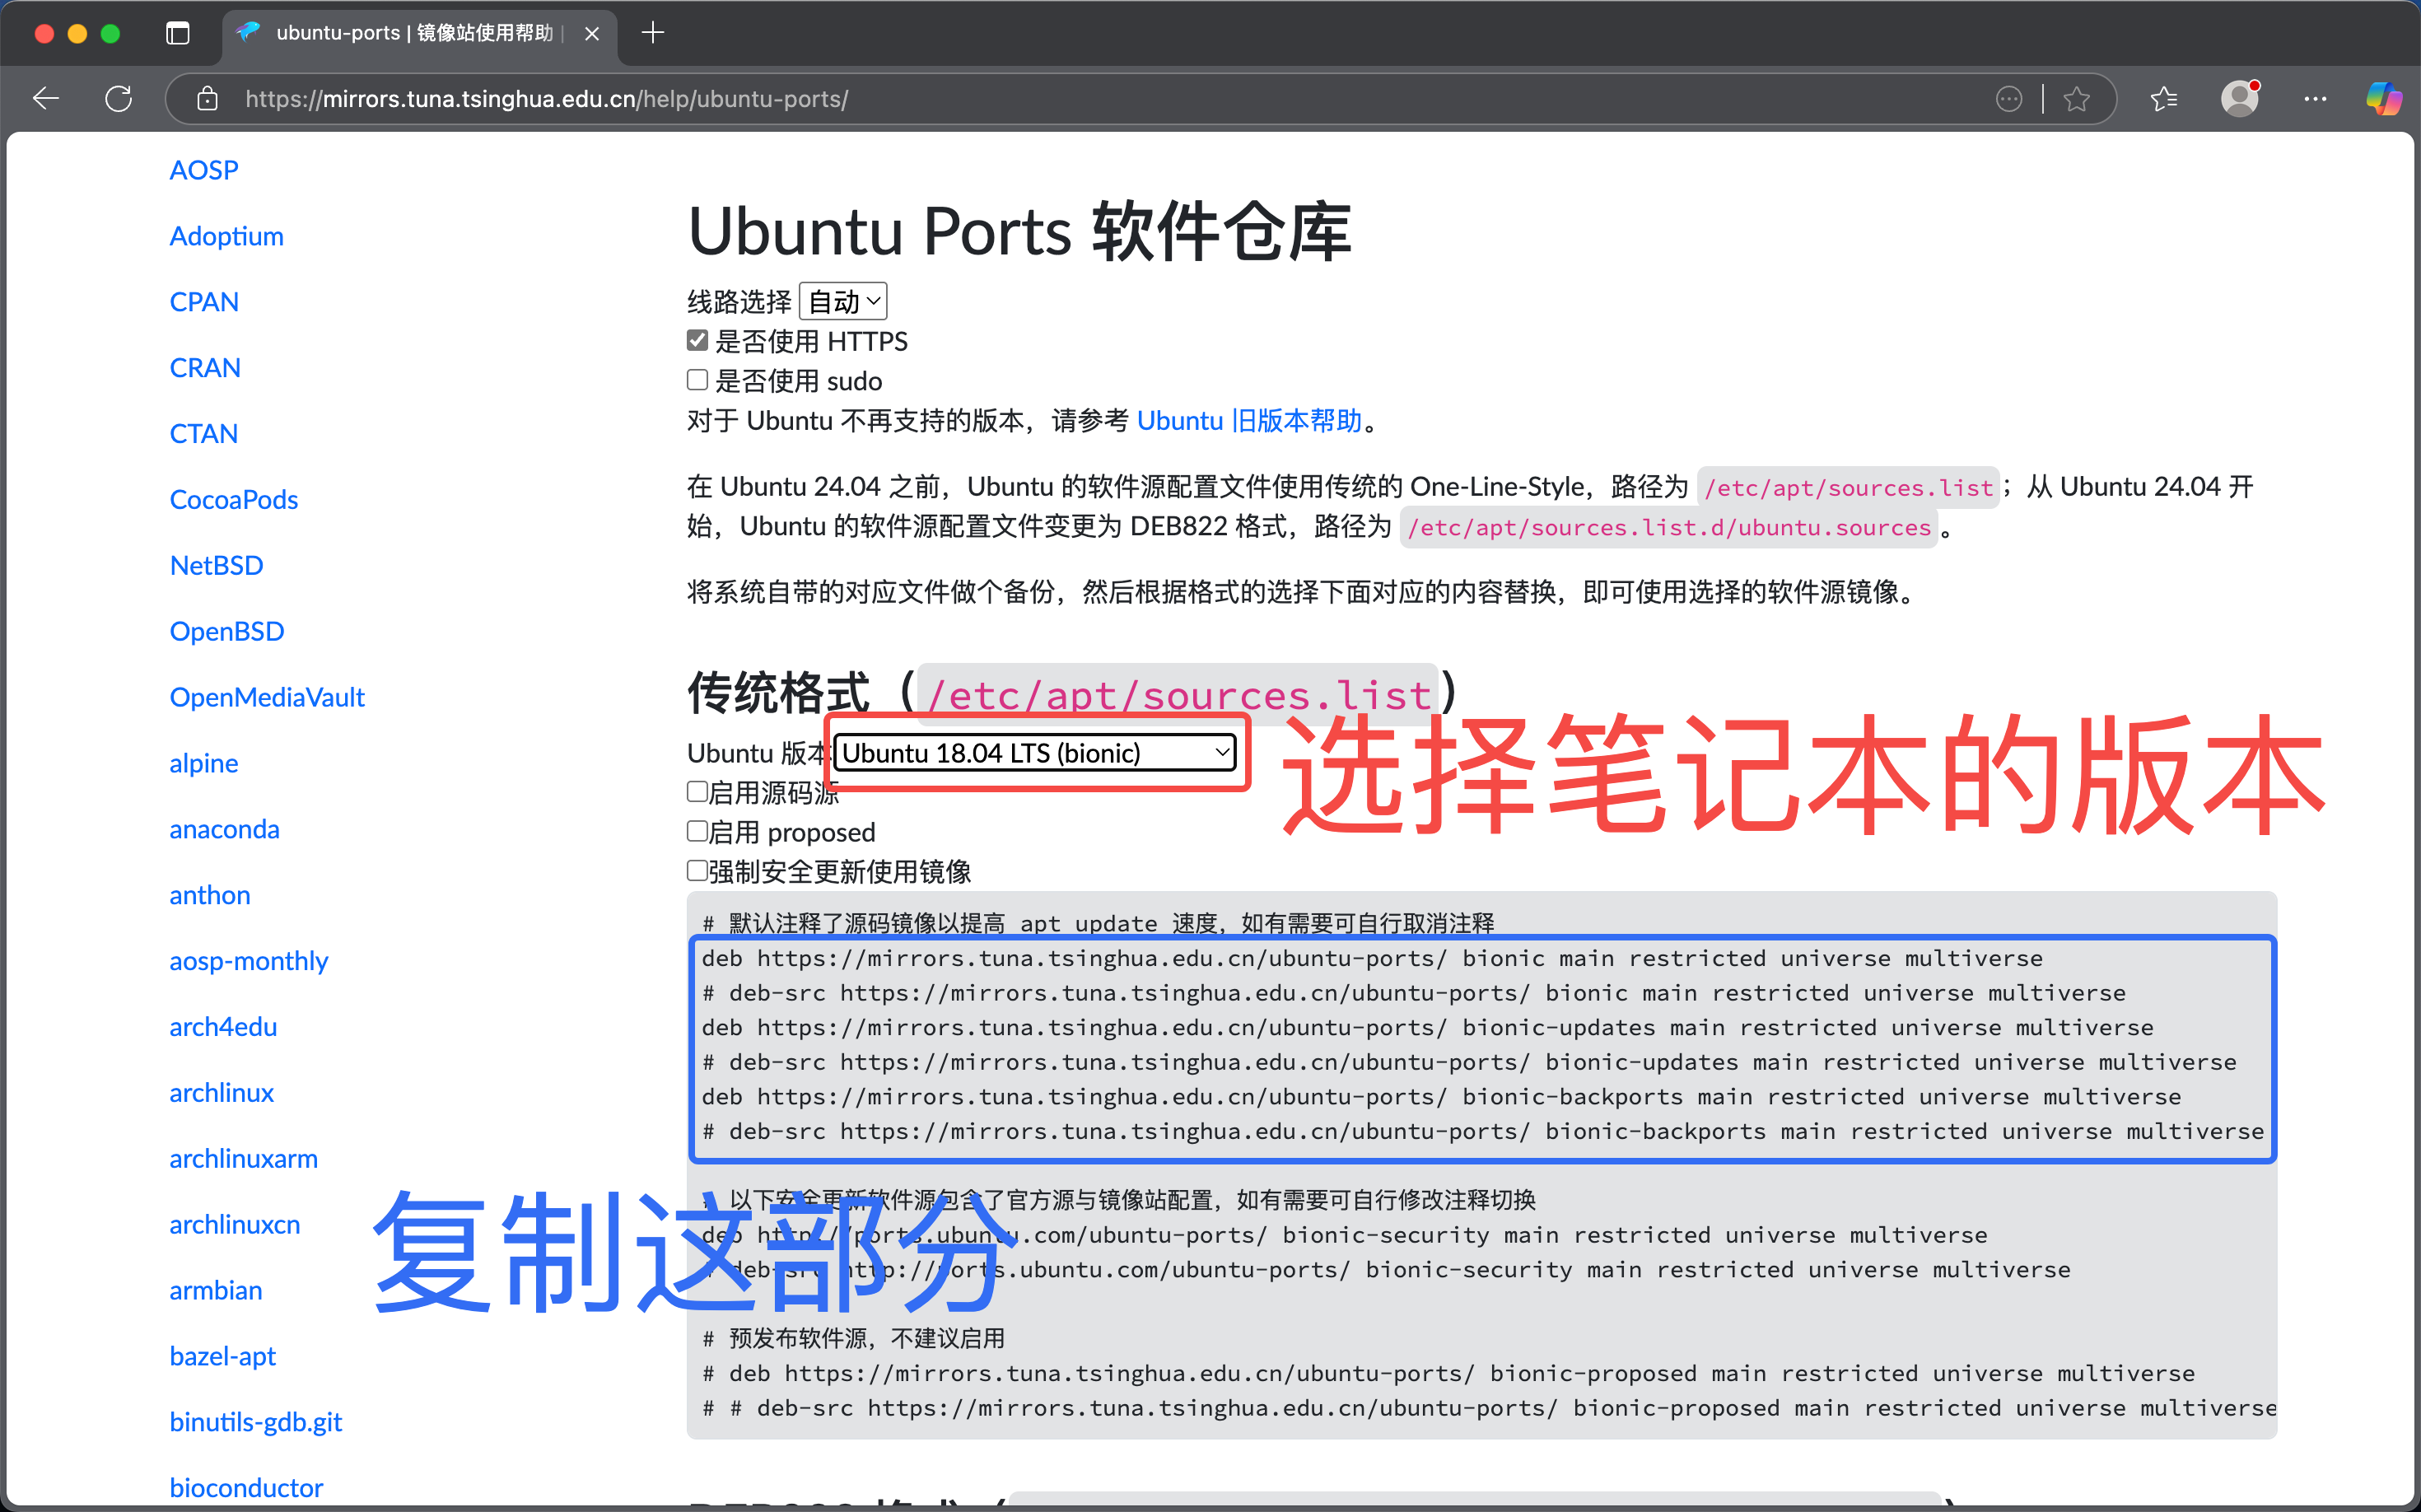Open the archlinuxarm sidebar link
Viewport: 2421px width, 1512px height.
pos(243,1159)
